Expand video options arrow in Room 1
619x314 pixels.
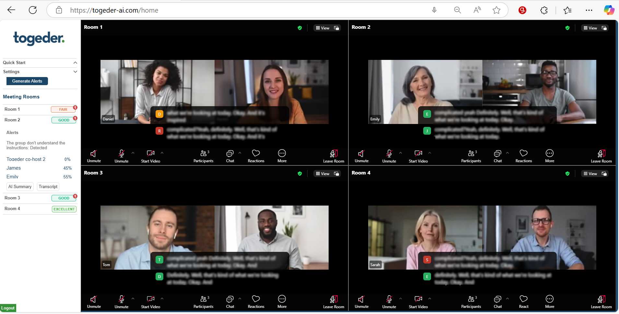(x=162, y=153)
